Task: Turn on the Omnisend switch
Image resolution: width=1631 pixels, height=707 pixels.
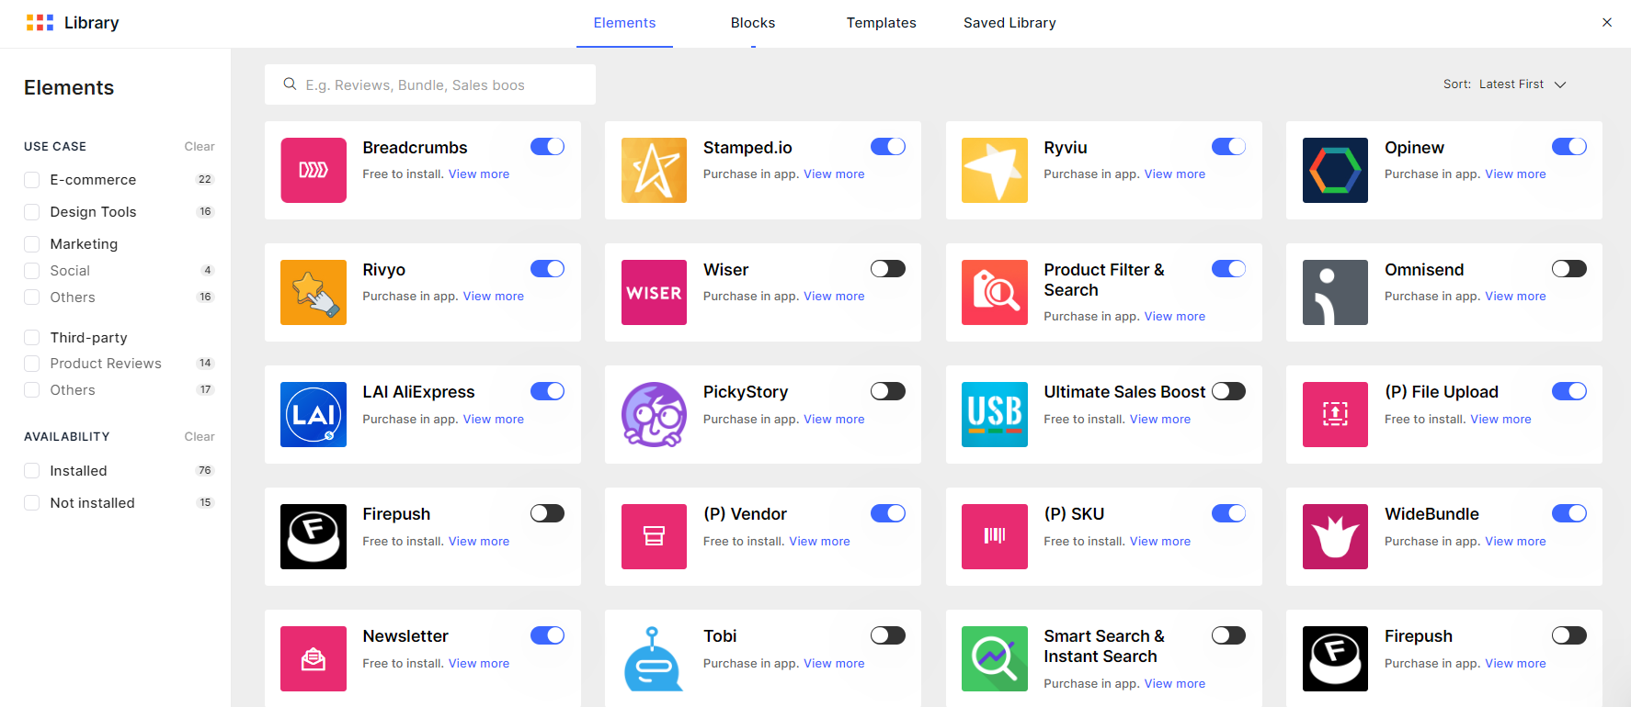Action: [x=1569, y=269]
